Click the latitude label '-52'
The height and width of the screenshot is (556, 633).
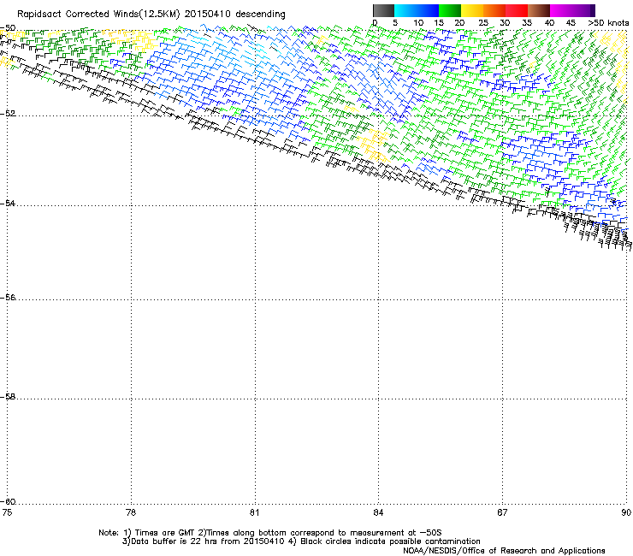click(8, 113)
